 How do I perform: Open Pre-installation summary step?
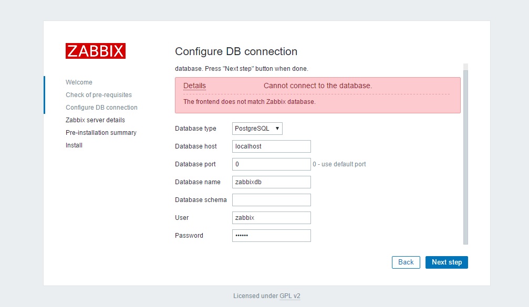click(x=101, y=133)
